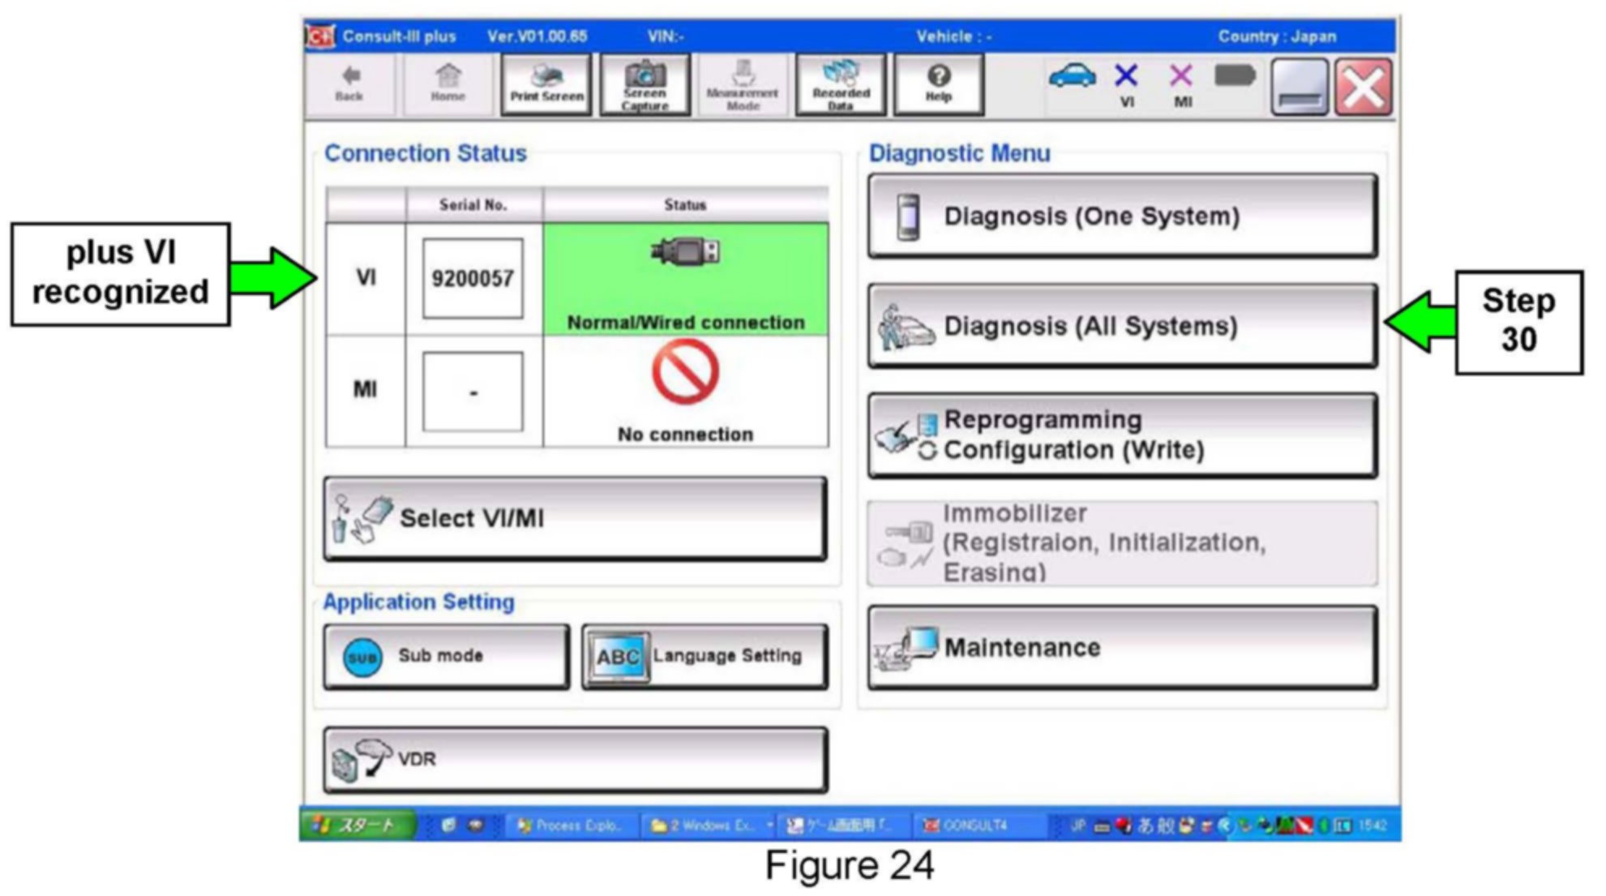Open Diagnosis (One System)
Screen dimensions: 1606x896
click(1122, 216)
